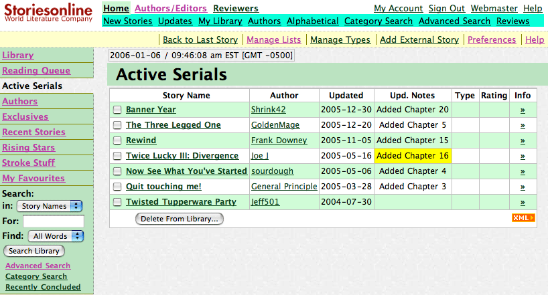This screenshot has height=295, width=548.
Task: Open Advanced Search in the top navigation
Action: point(454,21)
